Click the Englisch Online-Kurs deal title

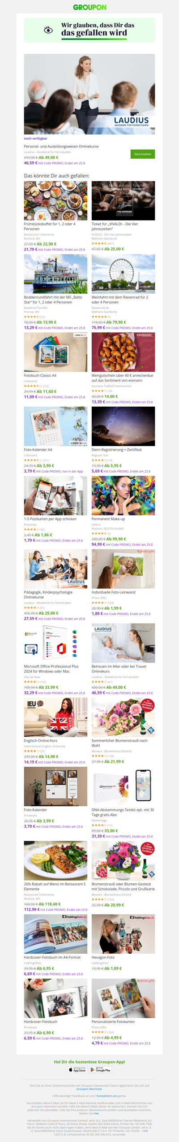(x=41, y=740)
